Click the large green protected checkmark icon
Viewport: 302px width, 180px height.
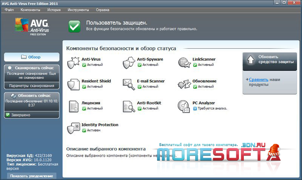(74, 26)
